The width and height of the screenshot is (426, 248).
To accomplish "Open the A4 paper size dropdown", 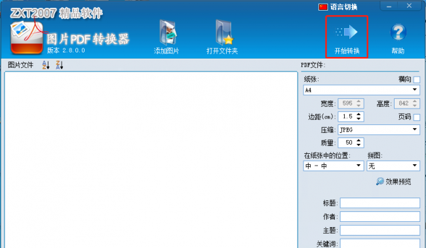I will click(x=362, y=90).
